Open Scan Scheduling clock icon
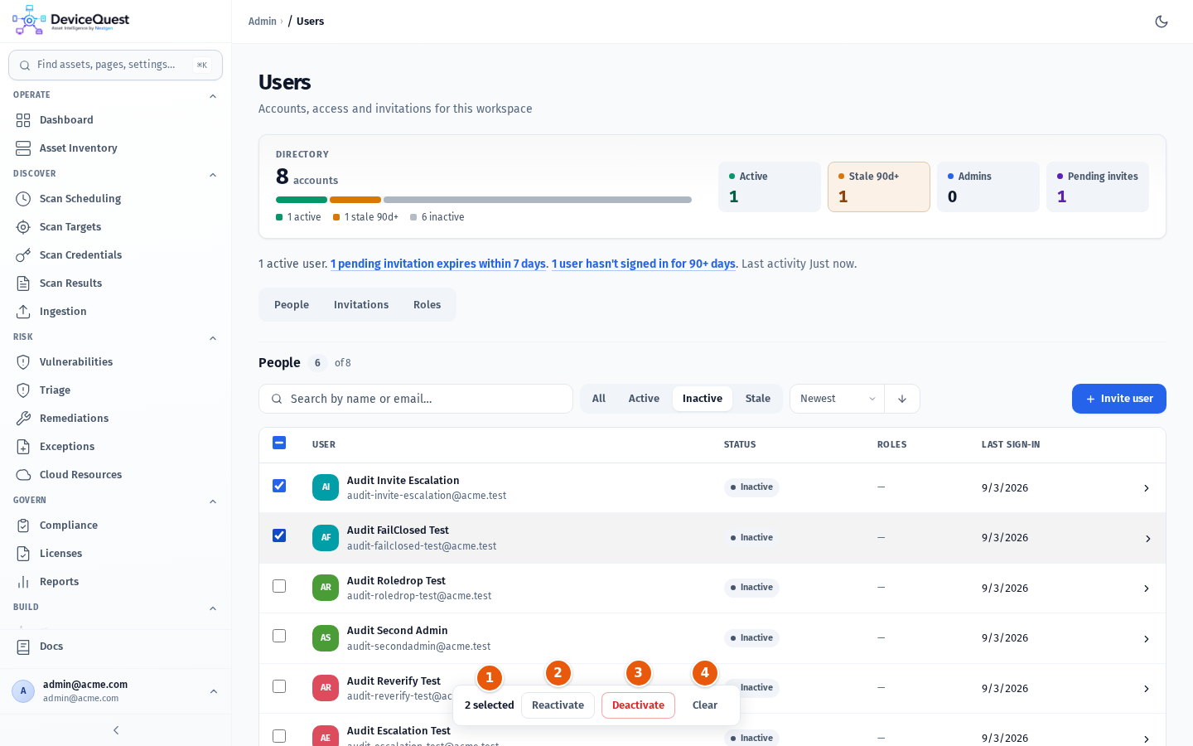 (23, 199)
